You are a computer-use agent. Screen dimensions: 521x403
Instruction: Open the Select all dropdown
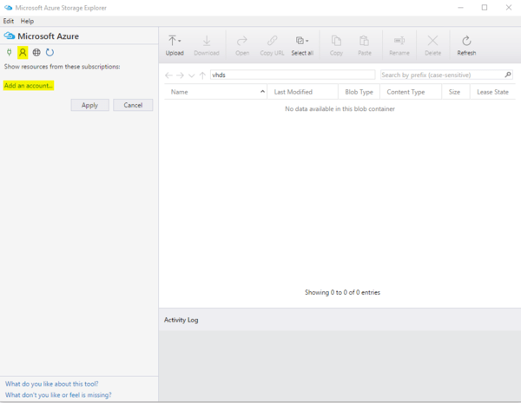coord(302,45)
